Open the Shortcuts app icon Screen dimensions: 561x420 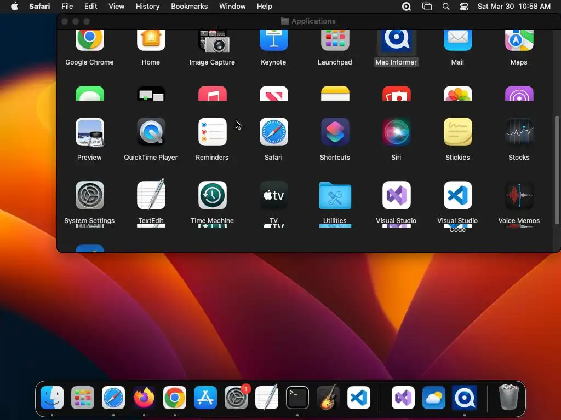click(x=335, y=132)
